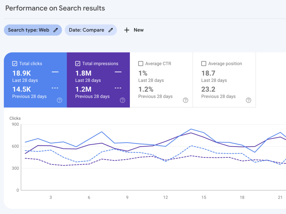286x214 pixels.
Task: Uncheck the Total impressions checkbox
Action: click(78, 64)
